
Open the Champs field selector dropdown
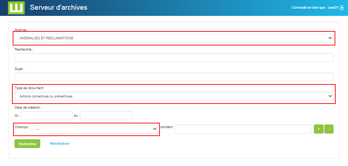[96, 129]
